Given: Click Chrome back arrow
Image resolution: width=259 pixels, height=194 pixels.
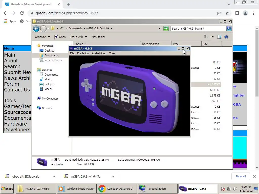Looking at the screenshot, I should point(6,13).
